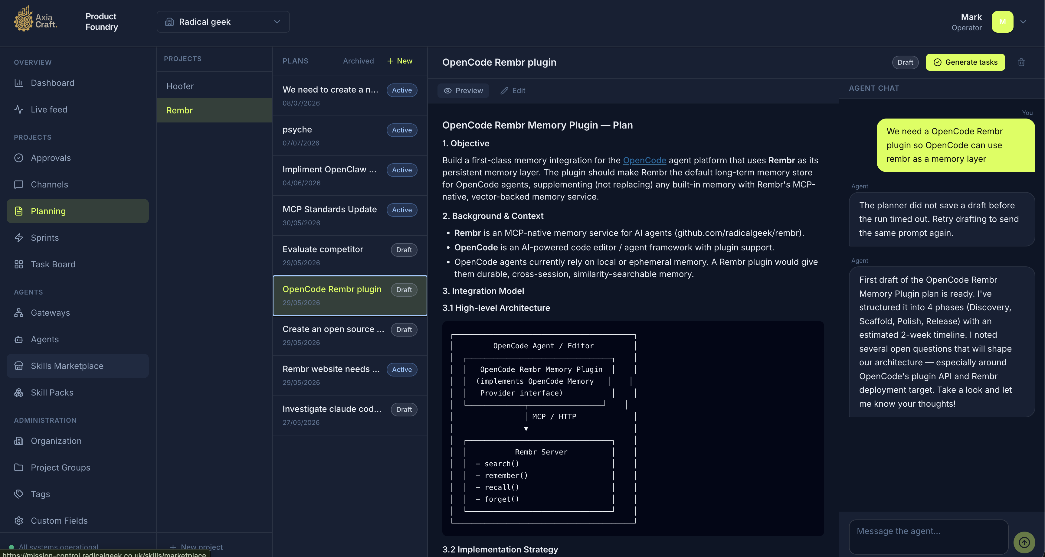The width and height of the screenshot is (1045, 557).
Task: Click the Approvals checkmark icon
Action: (19, 158)
